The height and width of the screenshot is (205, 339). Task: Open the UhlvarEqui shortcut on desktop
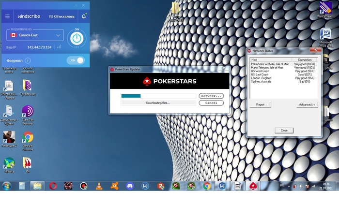click(x=9, y=89)
